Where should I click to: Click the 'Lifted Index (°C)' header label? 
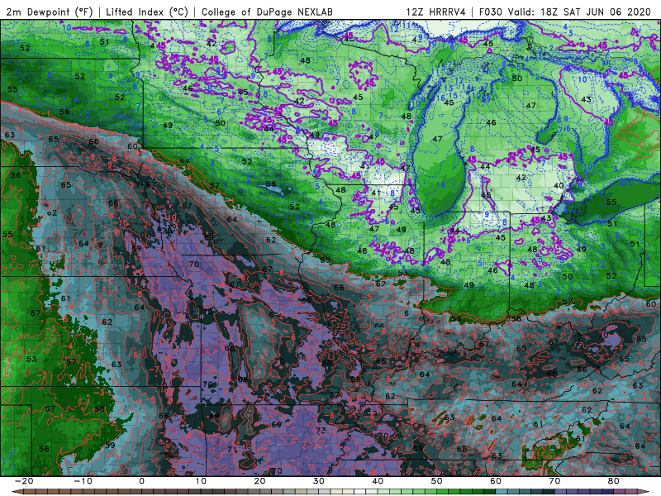[147, 12]
